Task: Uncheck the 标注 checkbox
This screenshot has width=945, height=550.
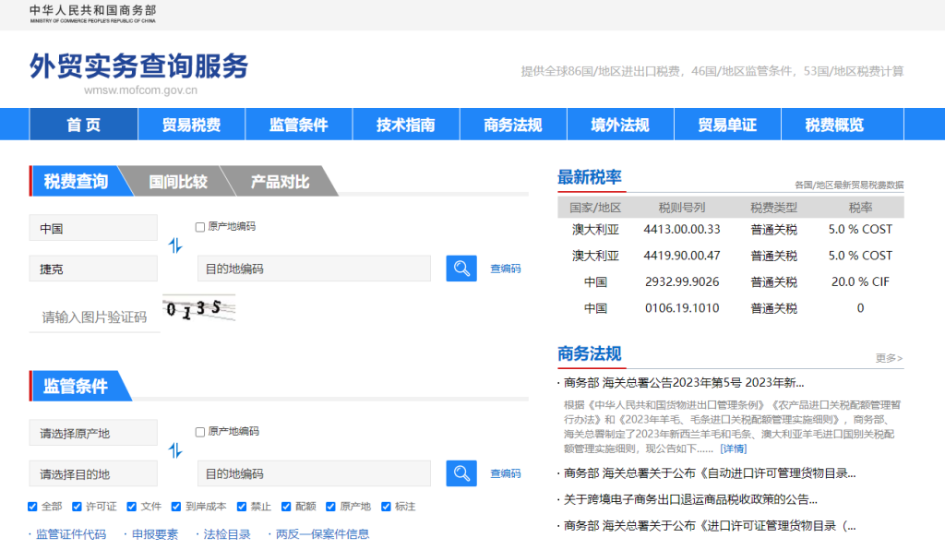Action: click(386, 507)
